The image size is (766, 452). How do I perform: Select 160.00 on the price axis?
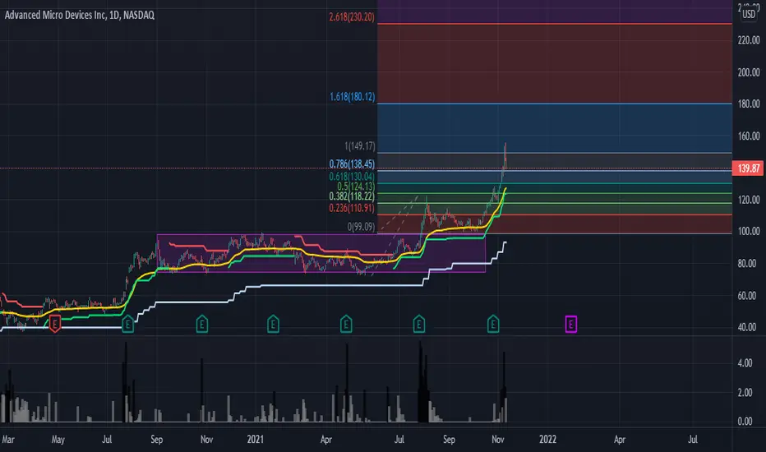[x=749, y=136]
